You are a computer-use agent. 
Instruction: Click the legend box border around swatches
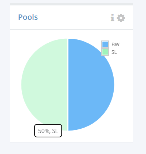pos(105,48)
